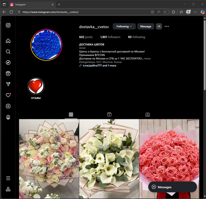Create a new post plus icon
This screenshot has width=206, height=199.
tap(8, 106)
